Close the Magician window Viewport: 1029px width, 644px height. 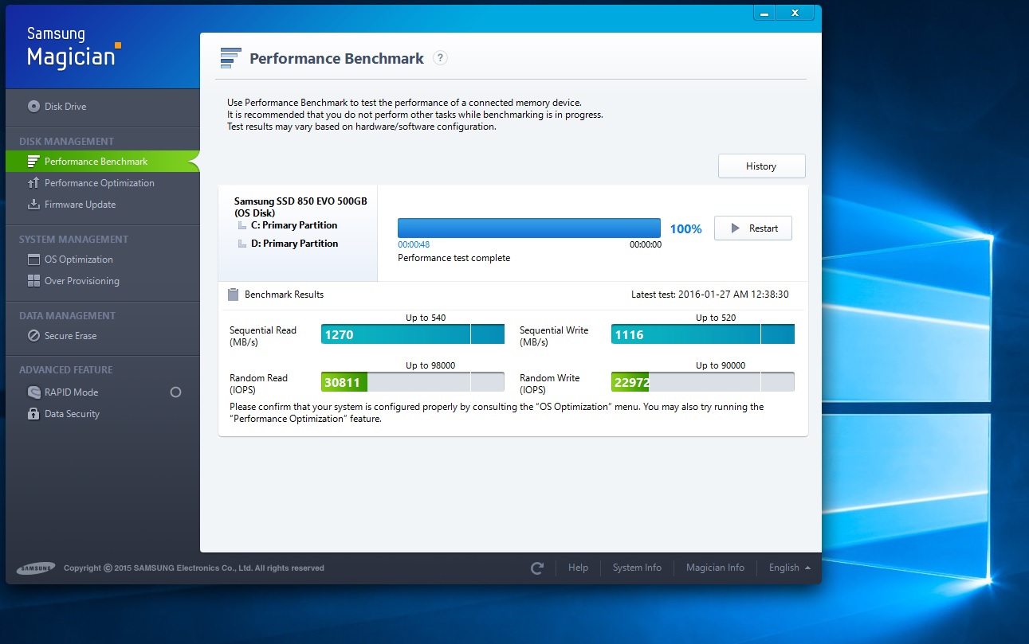(x=795, y=13)
